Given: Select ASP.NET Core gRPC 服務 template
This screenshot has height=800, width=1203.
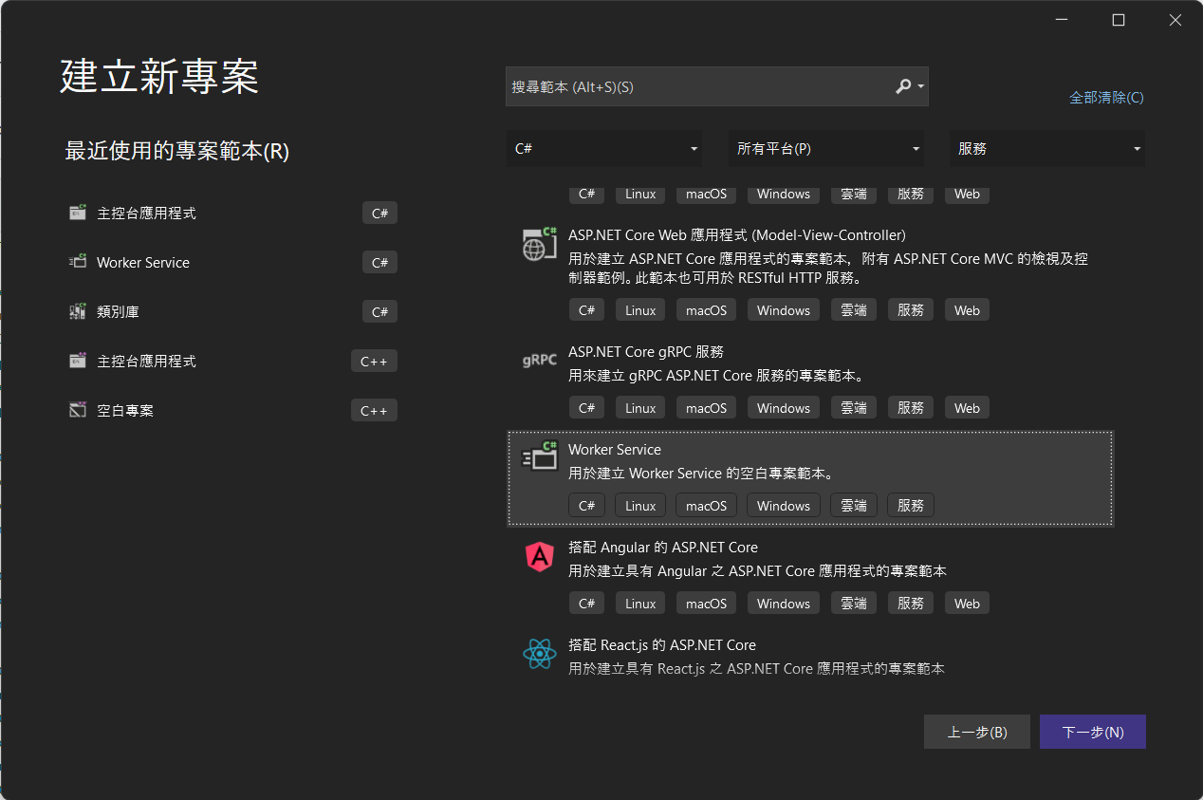Looking at the screenshot, I should pos(811,380).
